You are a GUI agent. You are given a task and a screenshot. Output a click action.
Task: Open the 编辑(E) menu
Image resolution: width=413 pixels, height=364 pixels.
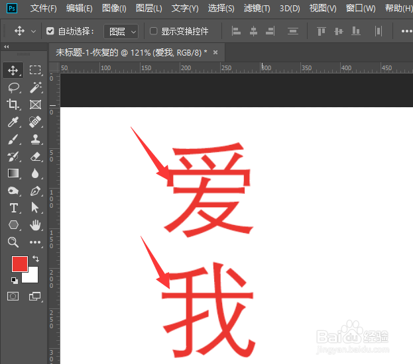point(80,9)
